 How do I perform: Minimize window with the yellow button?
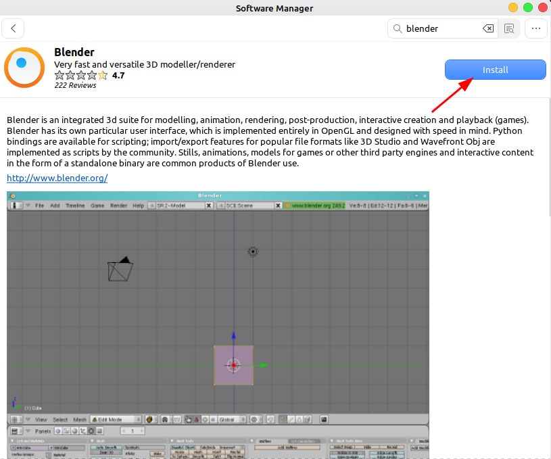pos(513,7)
